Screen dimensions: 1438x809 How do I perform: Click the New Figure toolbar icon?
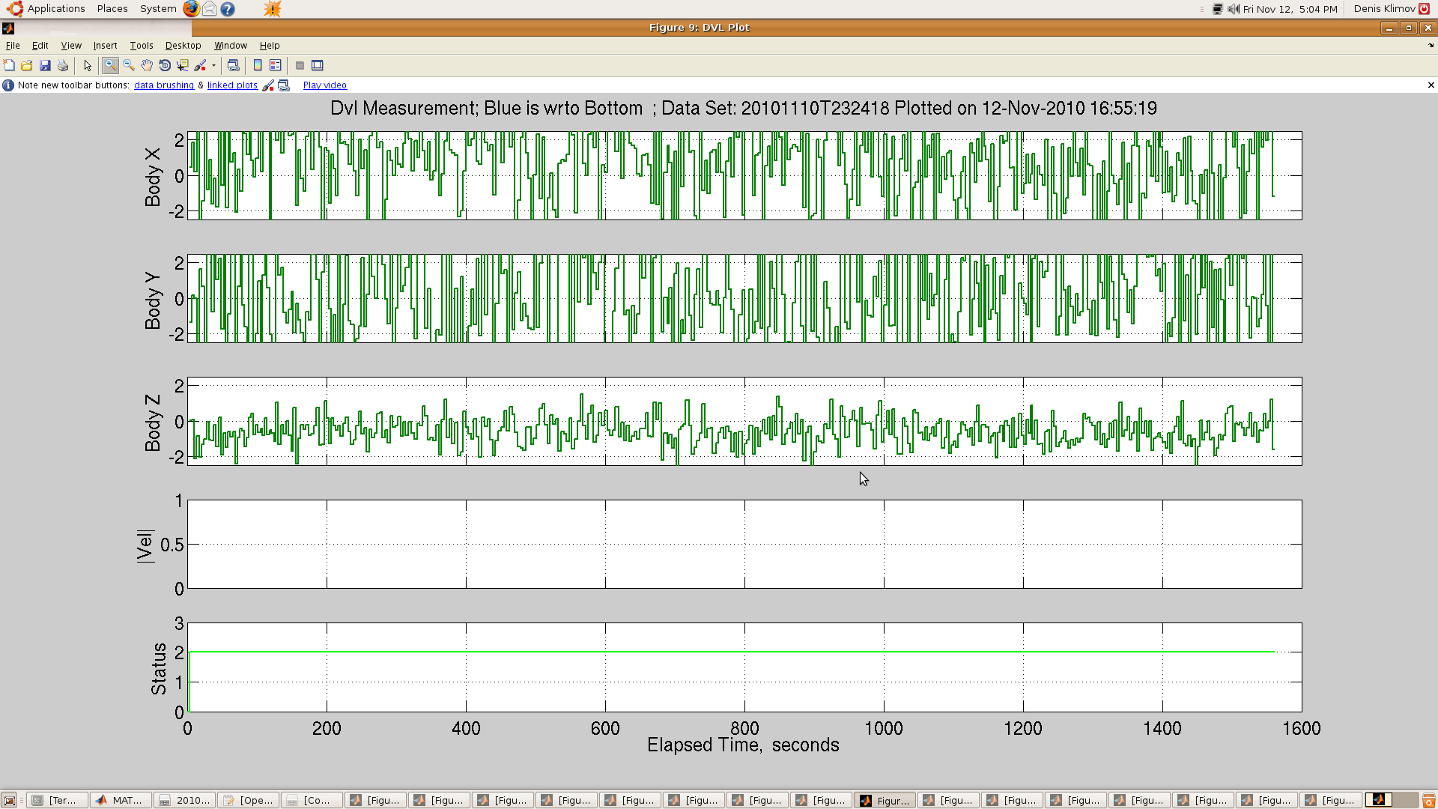(x=9, y=66)
